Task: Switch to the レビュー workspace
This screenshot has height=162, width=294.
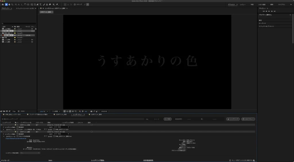Action: tap(243, 5)
